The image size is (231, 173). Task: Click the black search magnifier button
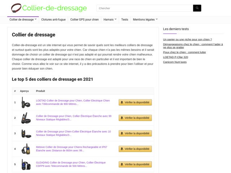point(197,8)
